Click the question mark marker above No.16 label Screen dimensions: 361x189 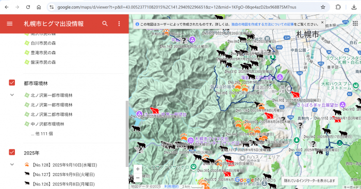click(x=184, y=41)
